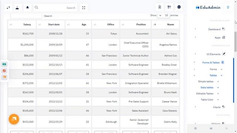Screen dimensions: 237x133
Task: Open the notifications bell icon
Action: (27, 7)
